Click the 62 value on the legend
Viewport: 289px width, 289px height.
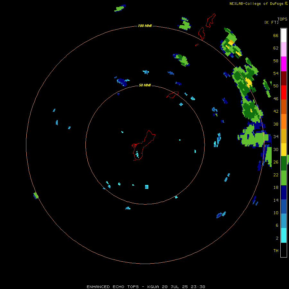[x=276, y=48]
